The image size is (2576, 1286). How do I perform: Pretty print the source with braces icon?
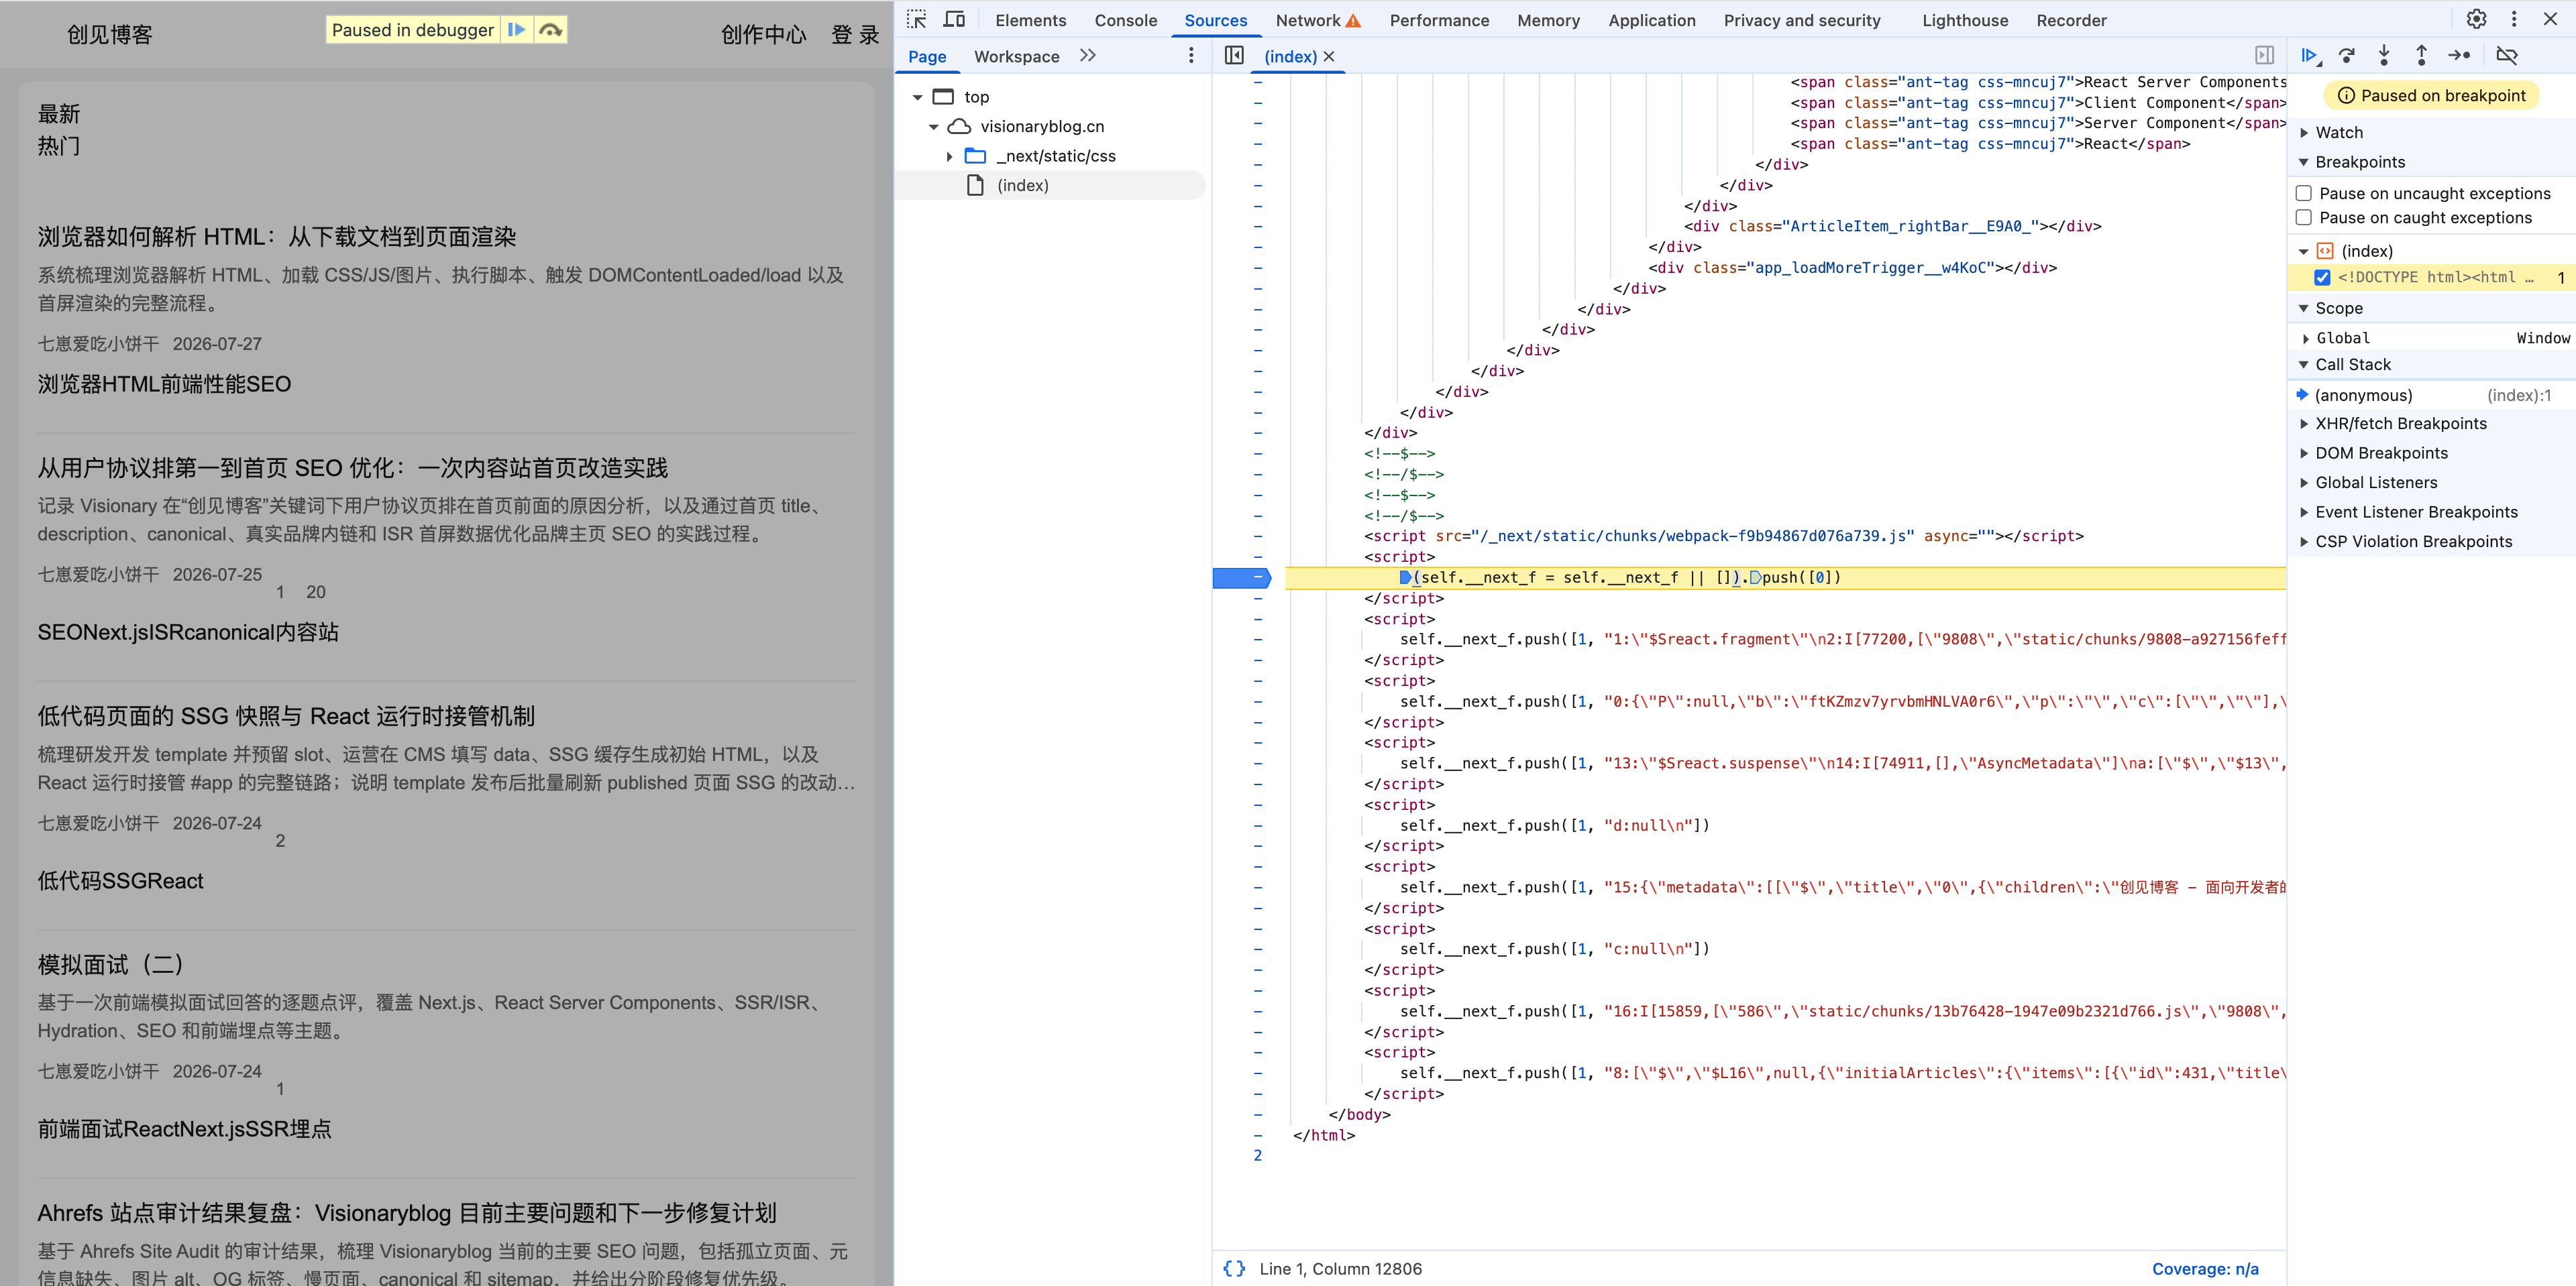click(x=1234, y=1268)
